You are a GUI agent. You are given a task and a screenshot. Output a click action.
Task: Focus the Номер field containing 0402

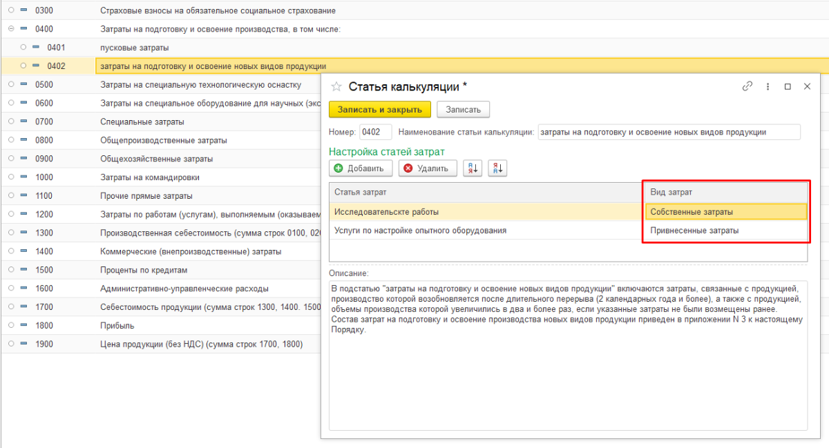tap(376, 132)
